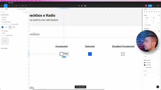Click the Unselected checkbox on canvas
Screen dimensions: 161x90
click(61, 54)
